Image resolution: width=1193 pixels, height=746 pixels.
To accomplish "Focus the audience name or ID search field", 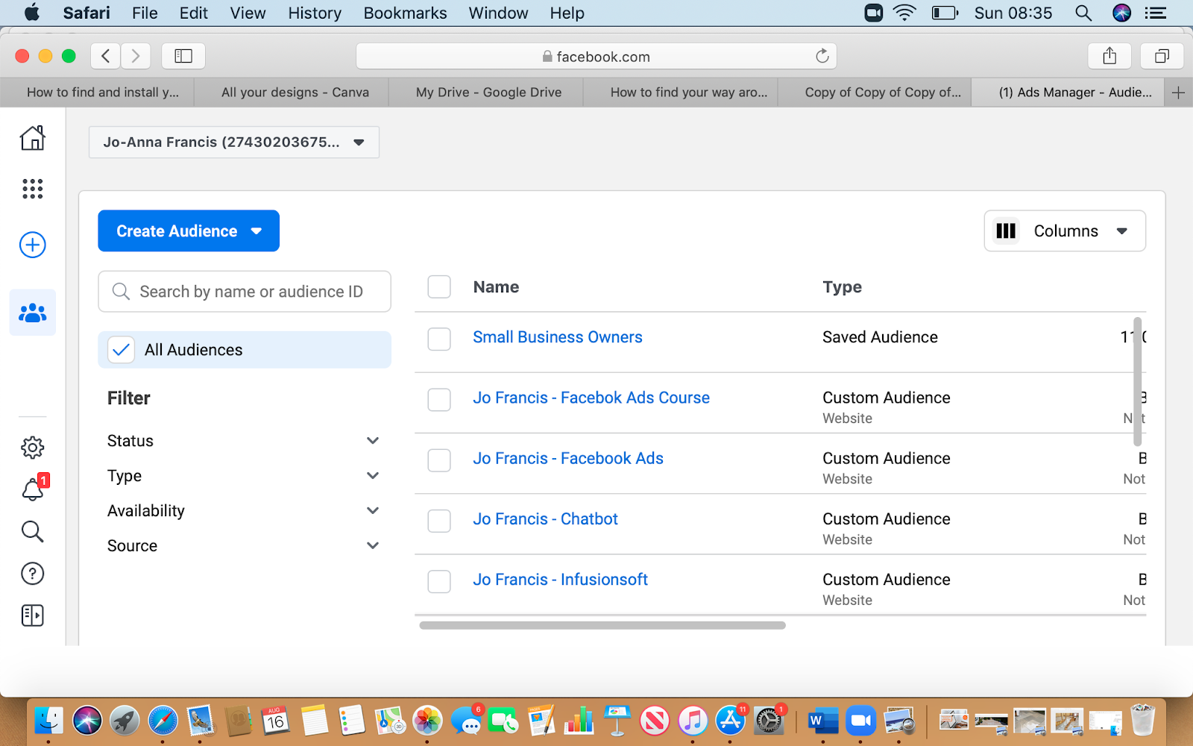I will [x=245, y=292].
